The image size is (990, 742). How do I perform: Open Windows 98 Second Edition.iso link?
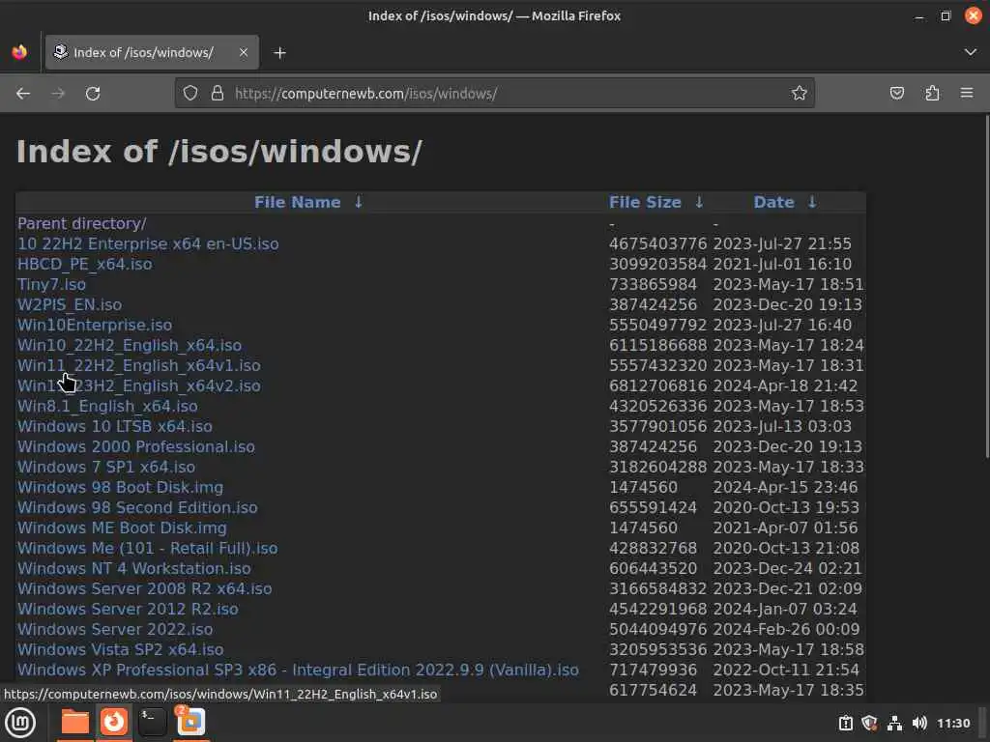click(137, 507)
